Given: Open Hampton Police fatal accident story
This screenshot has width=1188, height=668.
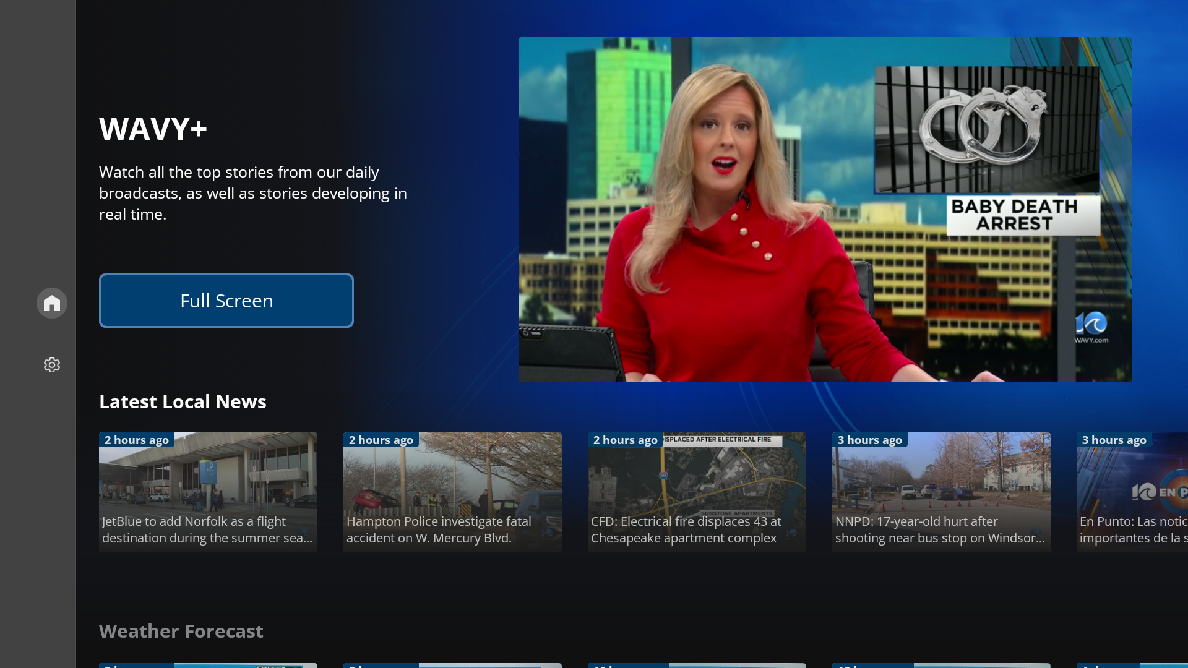Looking at the screenshot, I should click(452, 492).
